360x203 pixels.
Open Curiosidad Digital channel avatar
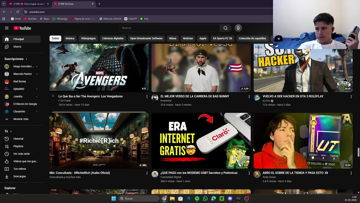click(155, 174)
